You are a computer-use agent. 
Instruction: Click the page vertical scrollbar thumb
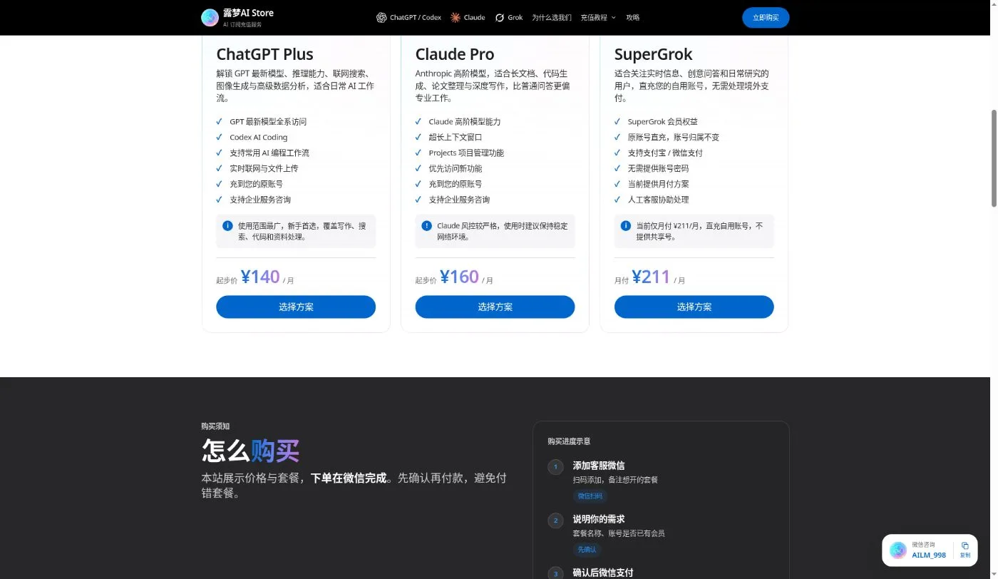click(x=994, y=158)
